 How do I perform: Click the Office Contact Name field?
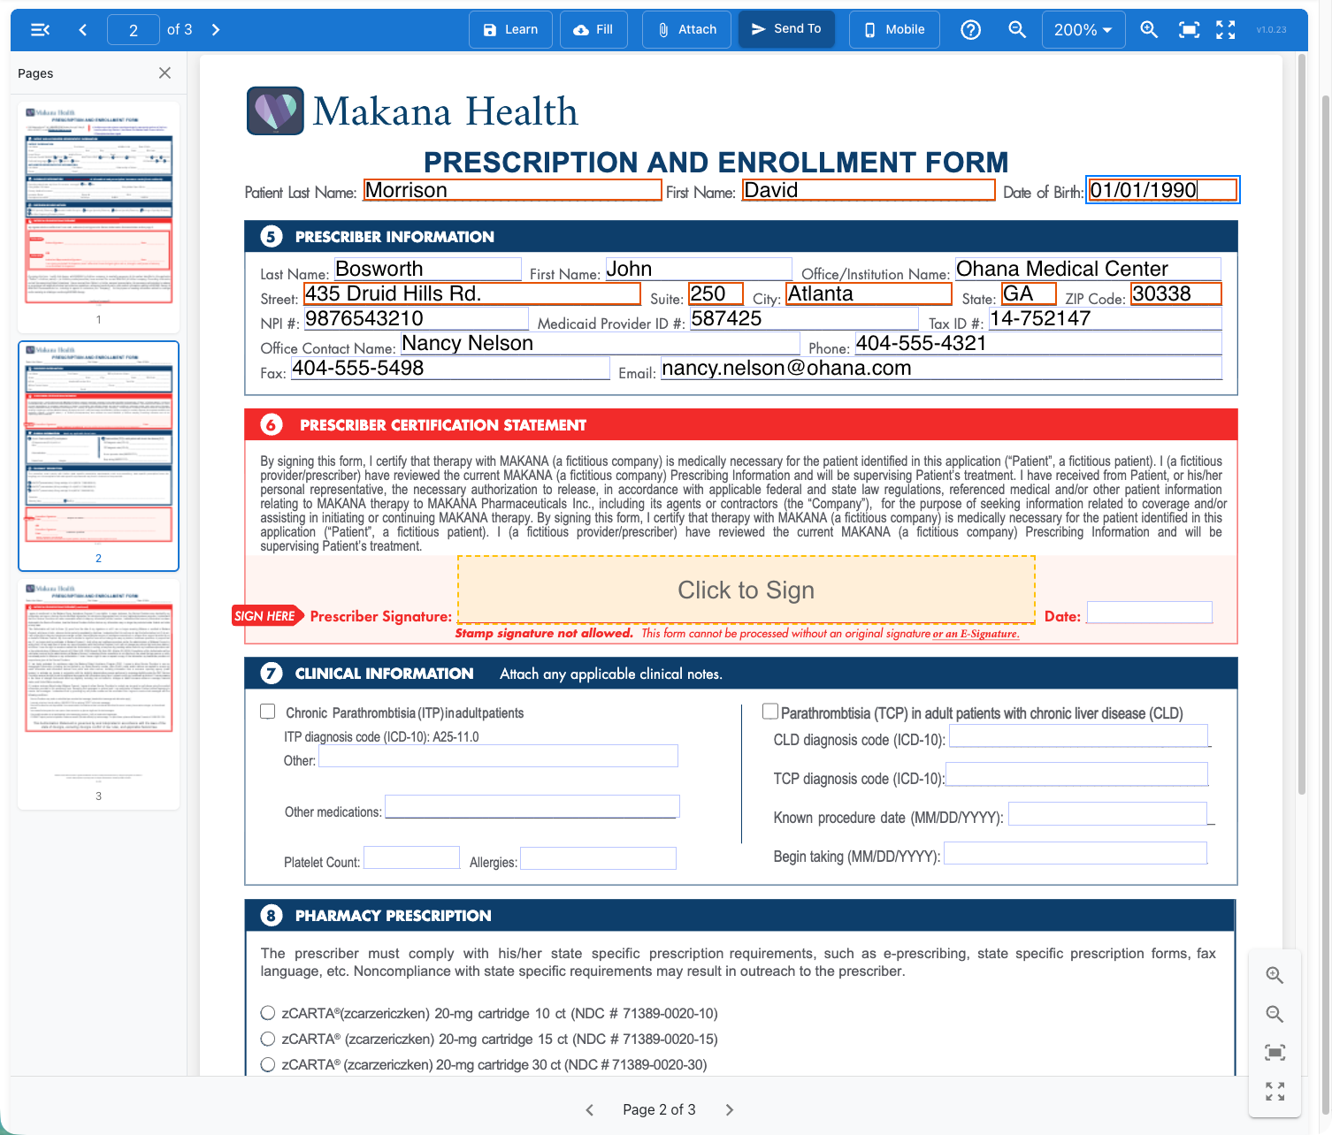[x=600, y=343]
